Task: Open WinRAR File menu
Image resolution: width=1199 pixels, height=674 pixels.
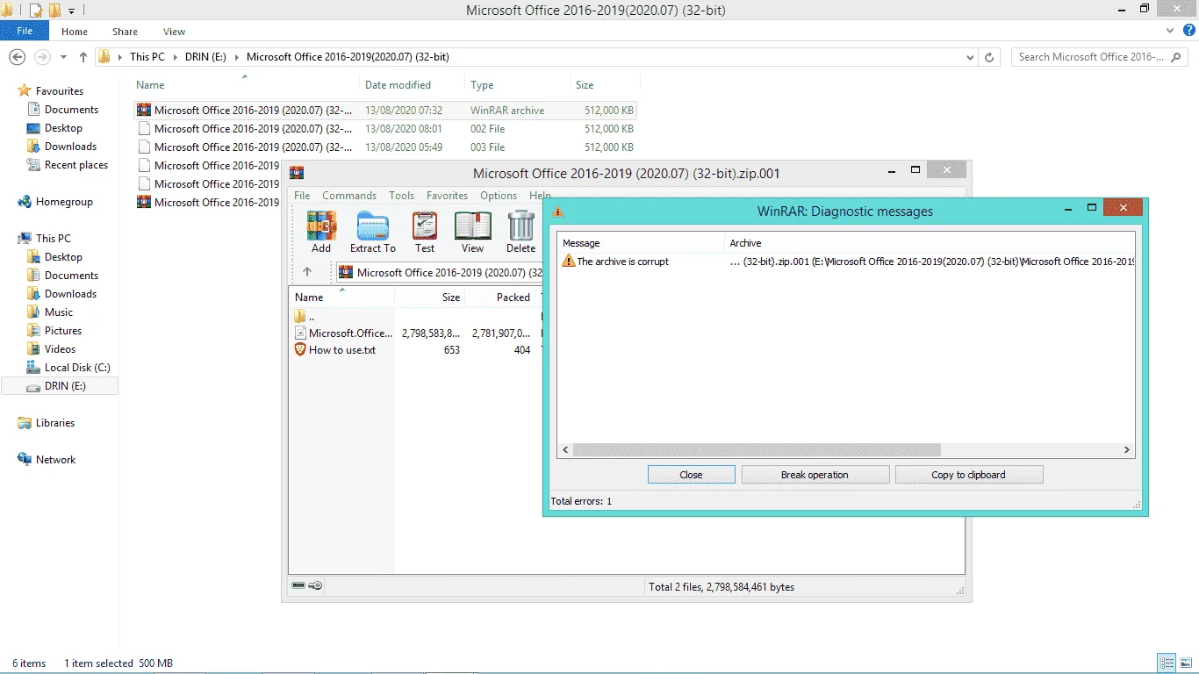Action: (302, 196)
